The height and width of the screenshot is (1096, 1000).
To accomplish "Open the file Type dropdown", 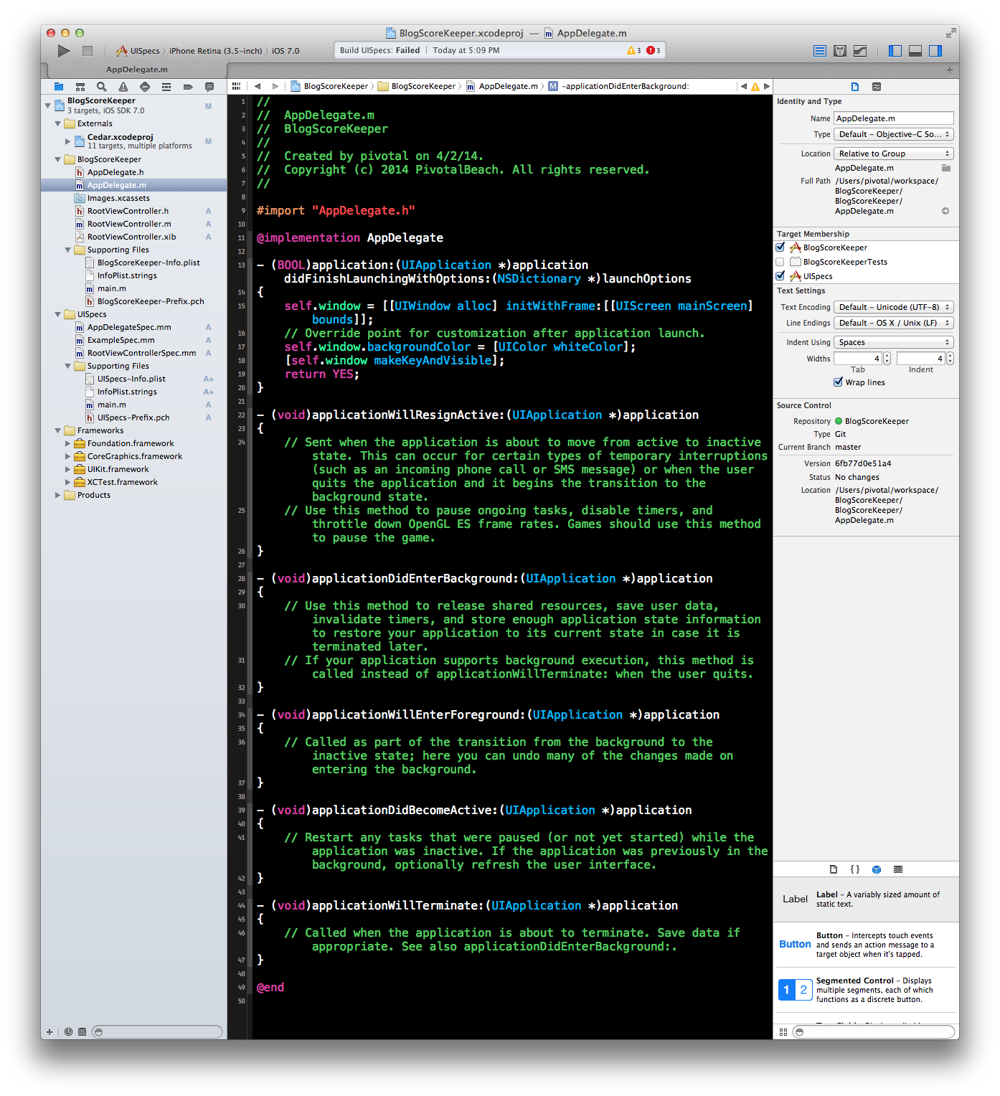I will pos(894,134).
